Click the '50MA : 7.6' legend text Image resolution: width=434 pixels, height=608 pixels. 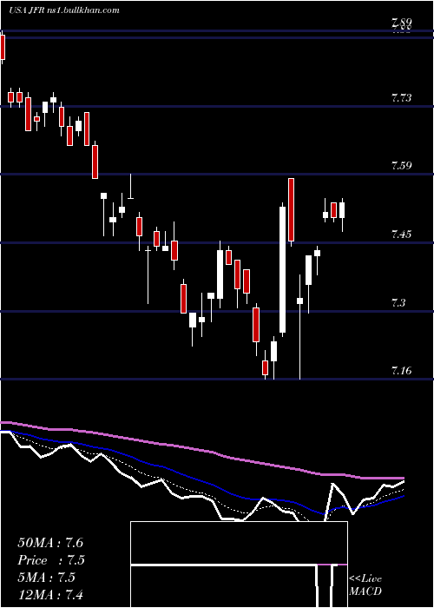(x=50, y=543)
